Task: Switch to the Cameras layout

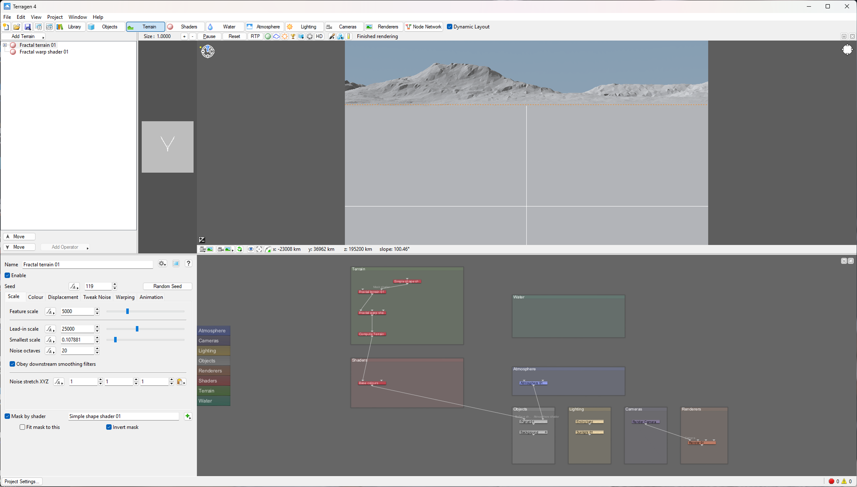Action: pyautogui.click(x=344, y=27)
